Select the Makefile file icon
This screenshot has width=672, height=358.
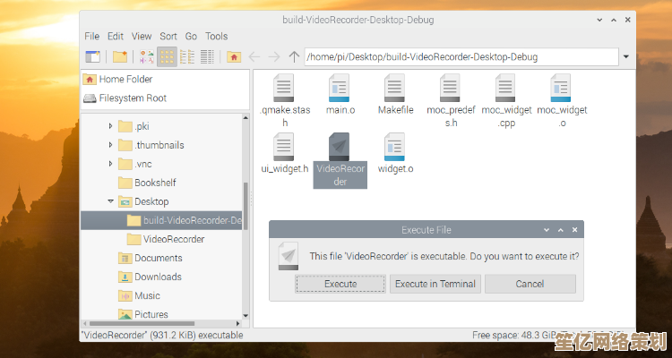[395, 89]
